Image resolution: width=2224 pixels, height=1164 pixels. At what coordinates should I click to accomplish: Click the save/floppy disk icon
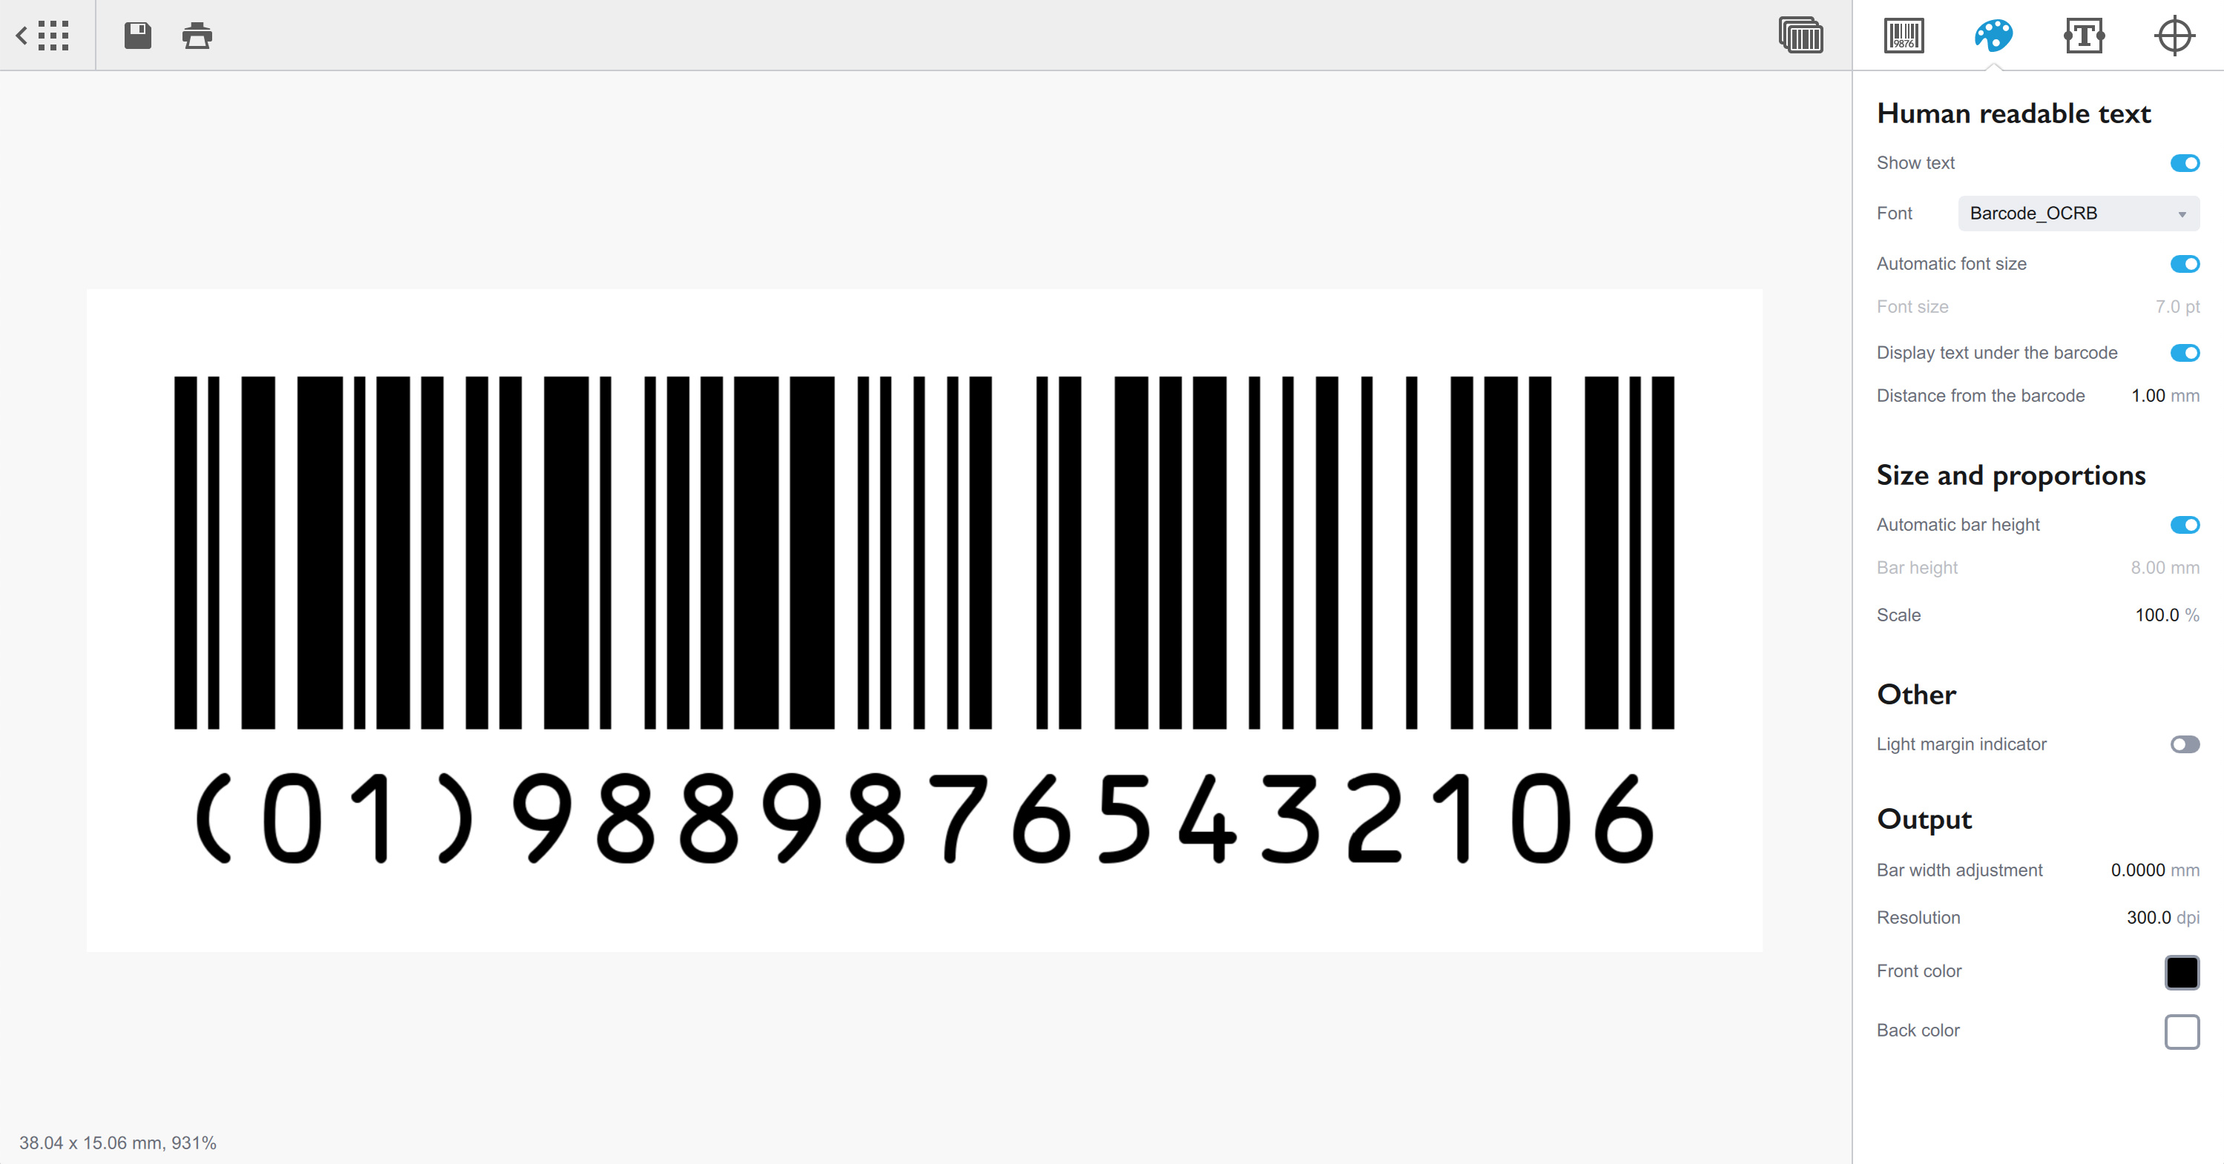pyautogui.click(x=136, y=37)
